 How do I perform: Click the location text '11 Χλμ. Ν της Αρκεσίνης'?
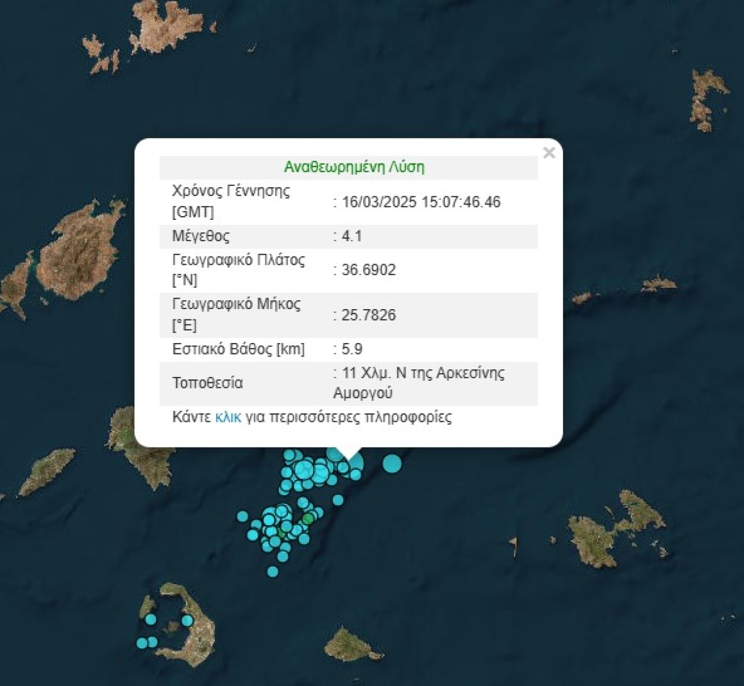(423, 373)
